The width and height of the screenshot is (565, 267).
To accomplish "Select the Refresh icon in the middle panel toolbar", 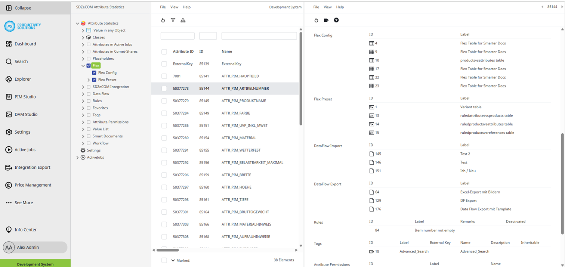I will click(x=163, y=20).
